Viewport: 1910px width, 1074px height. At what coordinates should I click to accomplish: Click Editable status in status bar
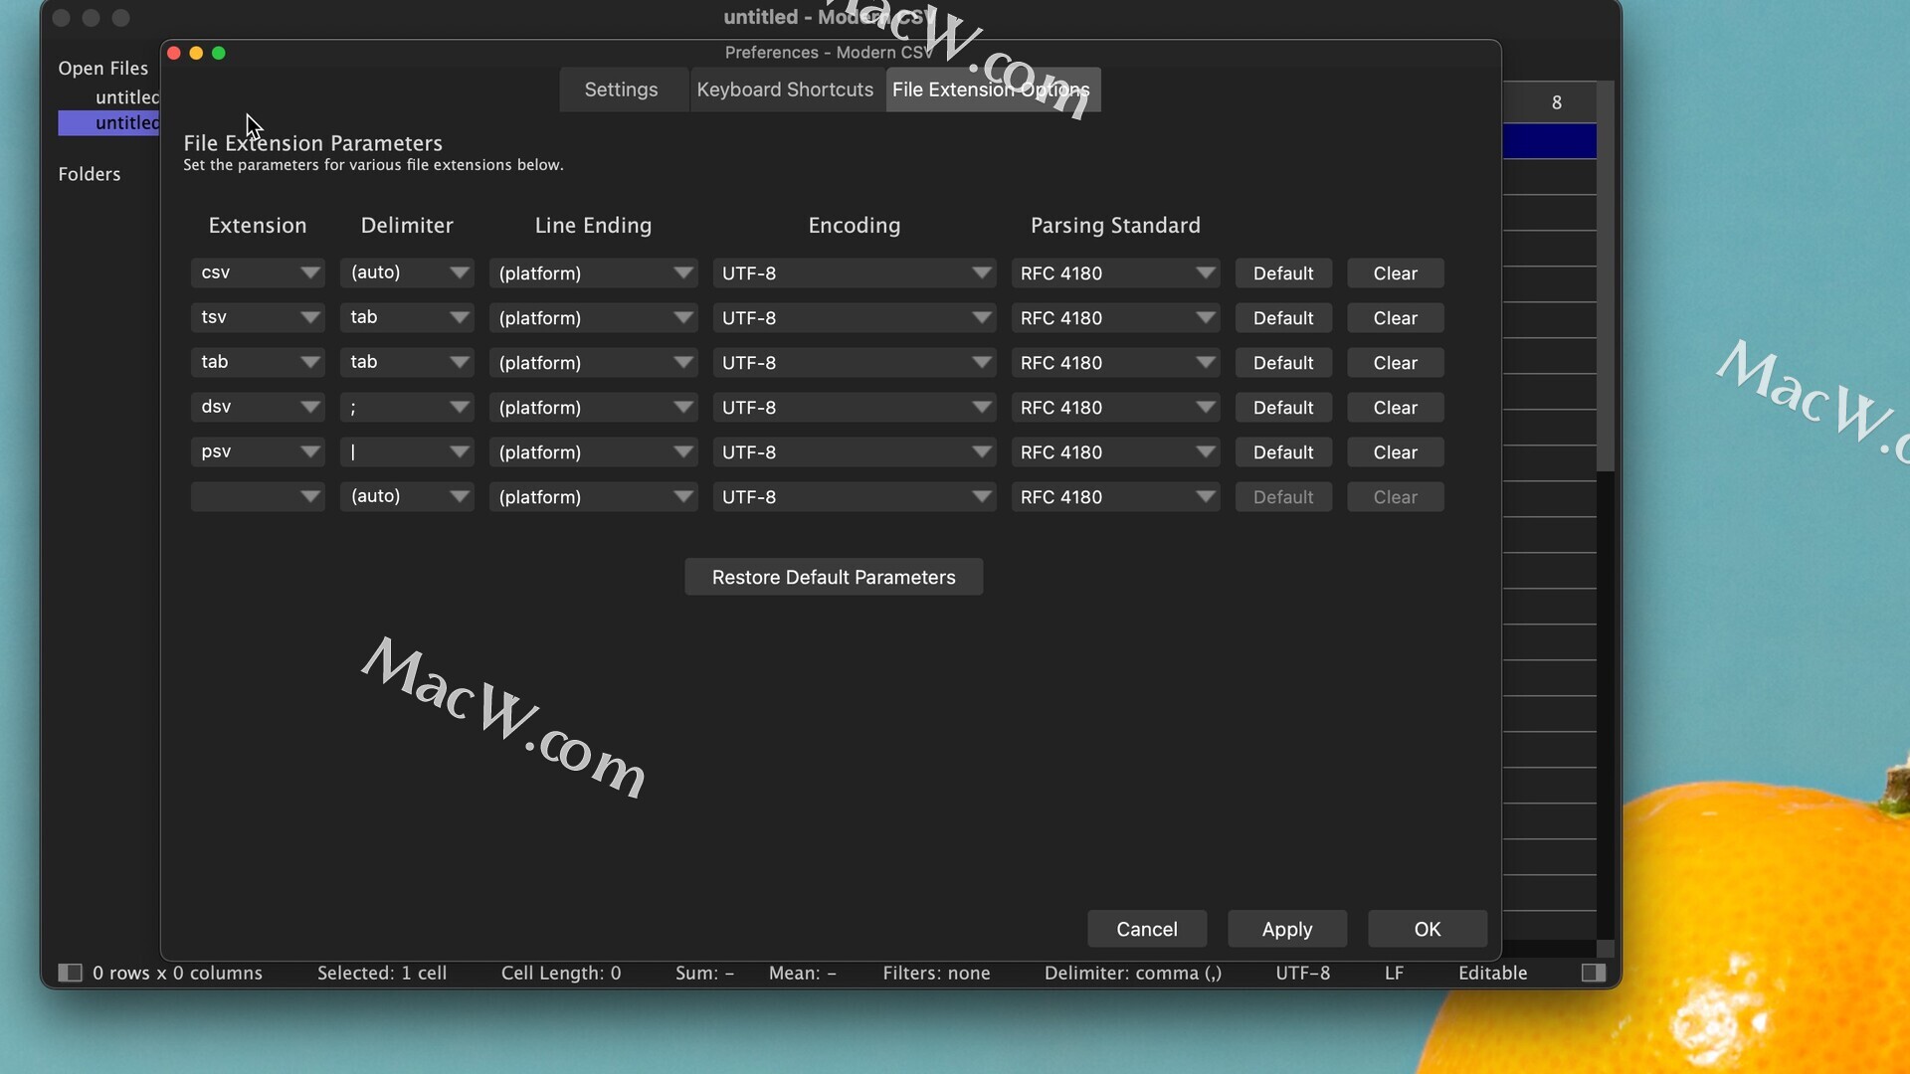(1492, 973)
